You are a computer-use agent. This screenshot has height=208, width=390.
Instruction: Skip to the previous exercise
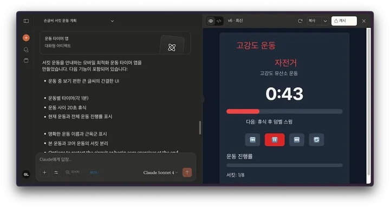pyautogui.click(x=252, y=140)
